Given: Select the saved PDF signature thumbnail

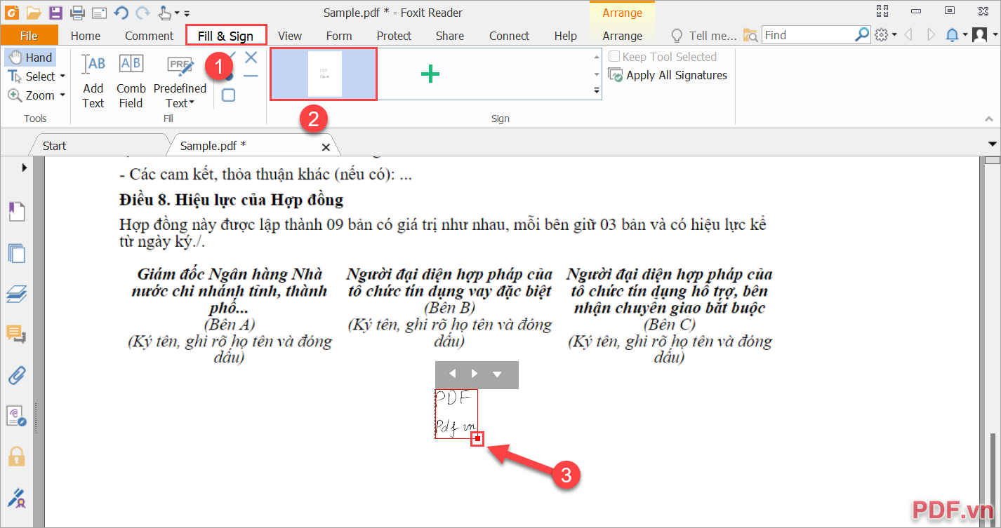Looking at the screenshot, I should 324,74.
